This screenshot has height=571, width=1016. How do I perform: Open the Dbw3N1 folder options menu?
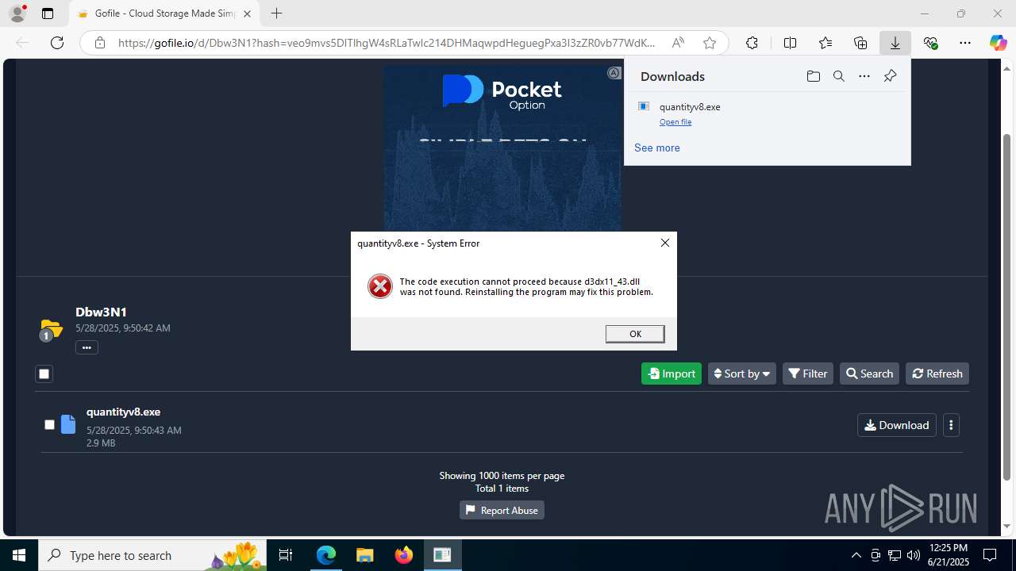87,347
